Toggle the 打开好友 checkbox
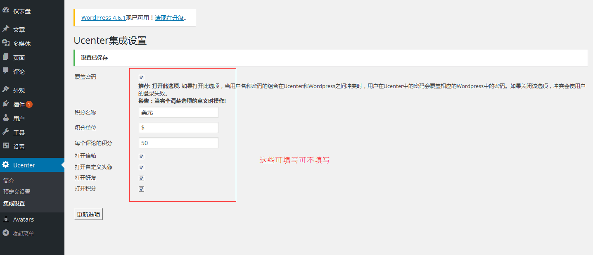593x255 pixels. point(141,178)
